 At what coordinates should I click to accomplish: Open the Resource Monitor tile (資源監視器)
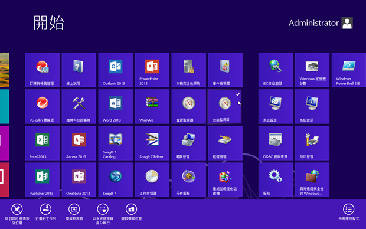pyautogui.click(x=188, y=106)
